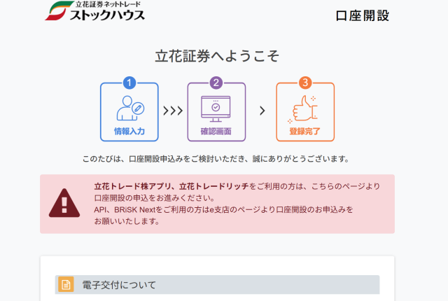Click the 口座開設 header text

363,15
